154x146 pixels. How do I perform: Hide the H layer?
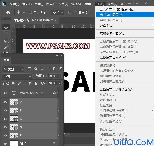click(5, 110)
